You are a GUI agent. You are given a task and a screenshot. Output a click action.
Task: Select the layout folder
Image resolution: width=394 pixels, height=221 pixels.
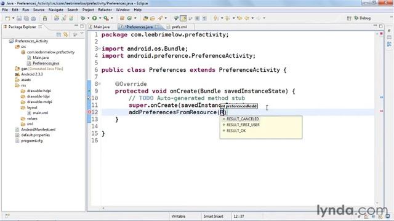[32, 107]
